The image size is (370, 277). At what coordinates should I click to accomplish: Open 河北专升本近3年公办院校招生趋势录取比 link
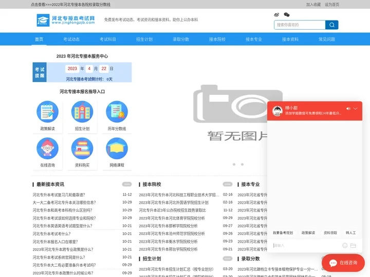click(172, 210)
